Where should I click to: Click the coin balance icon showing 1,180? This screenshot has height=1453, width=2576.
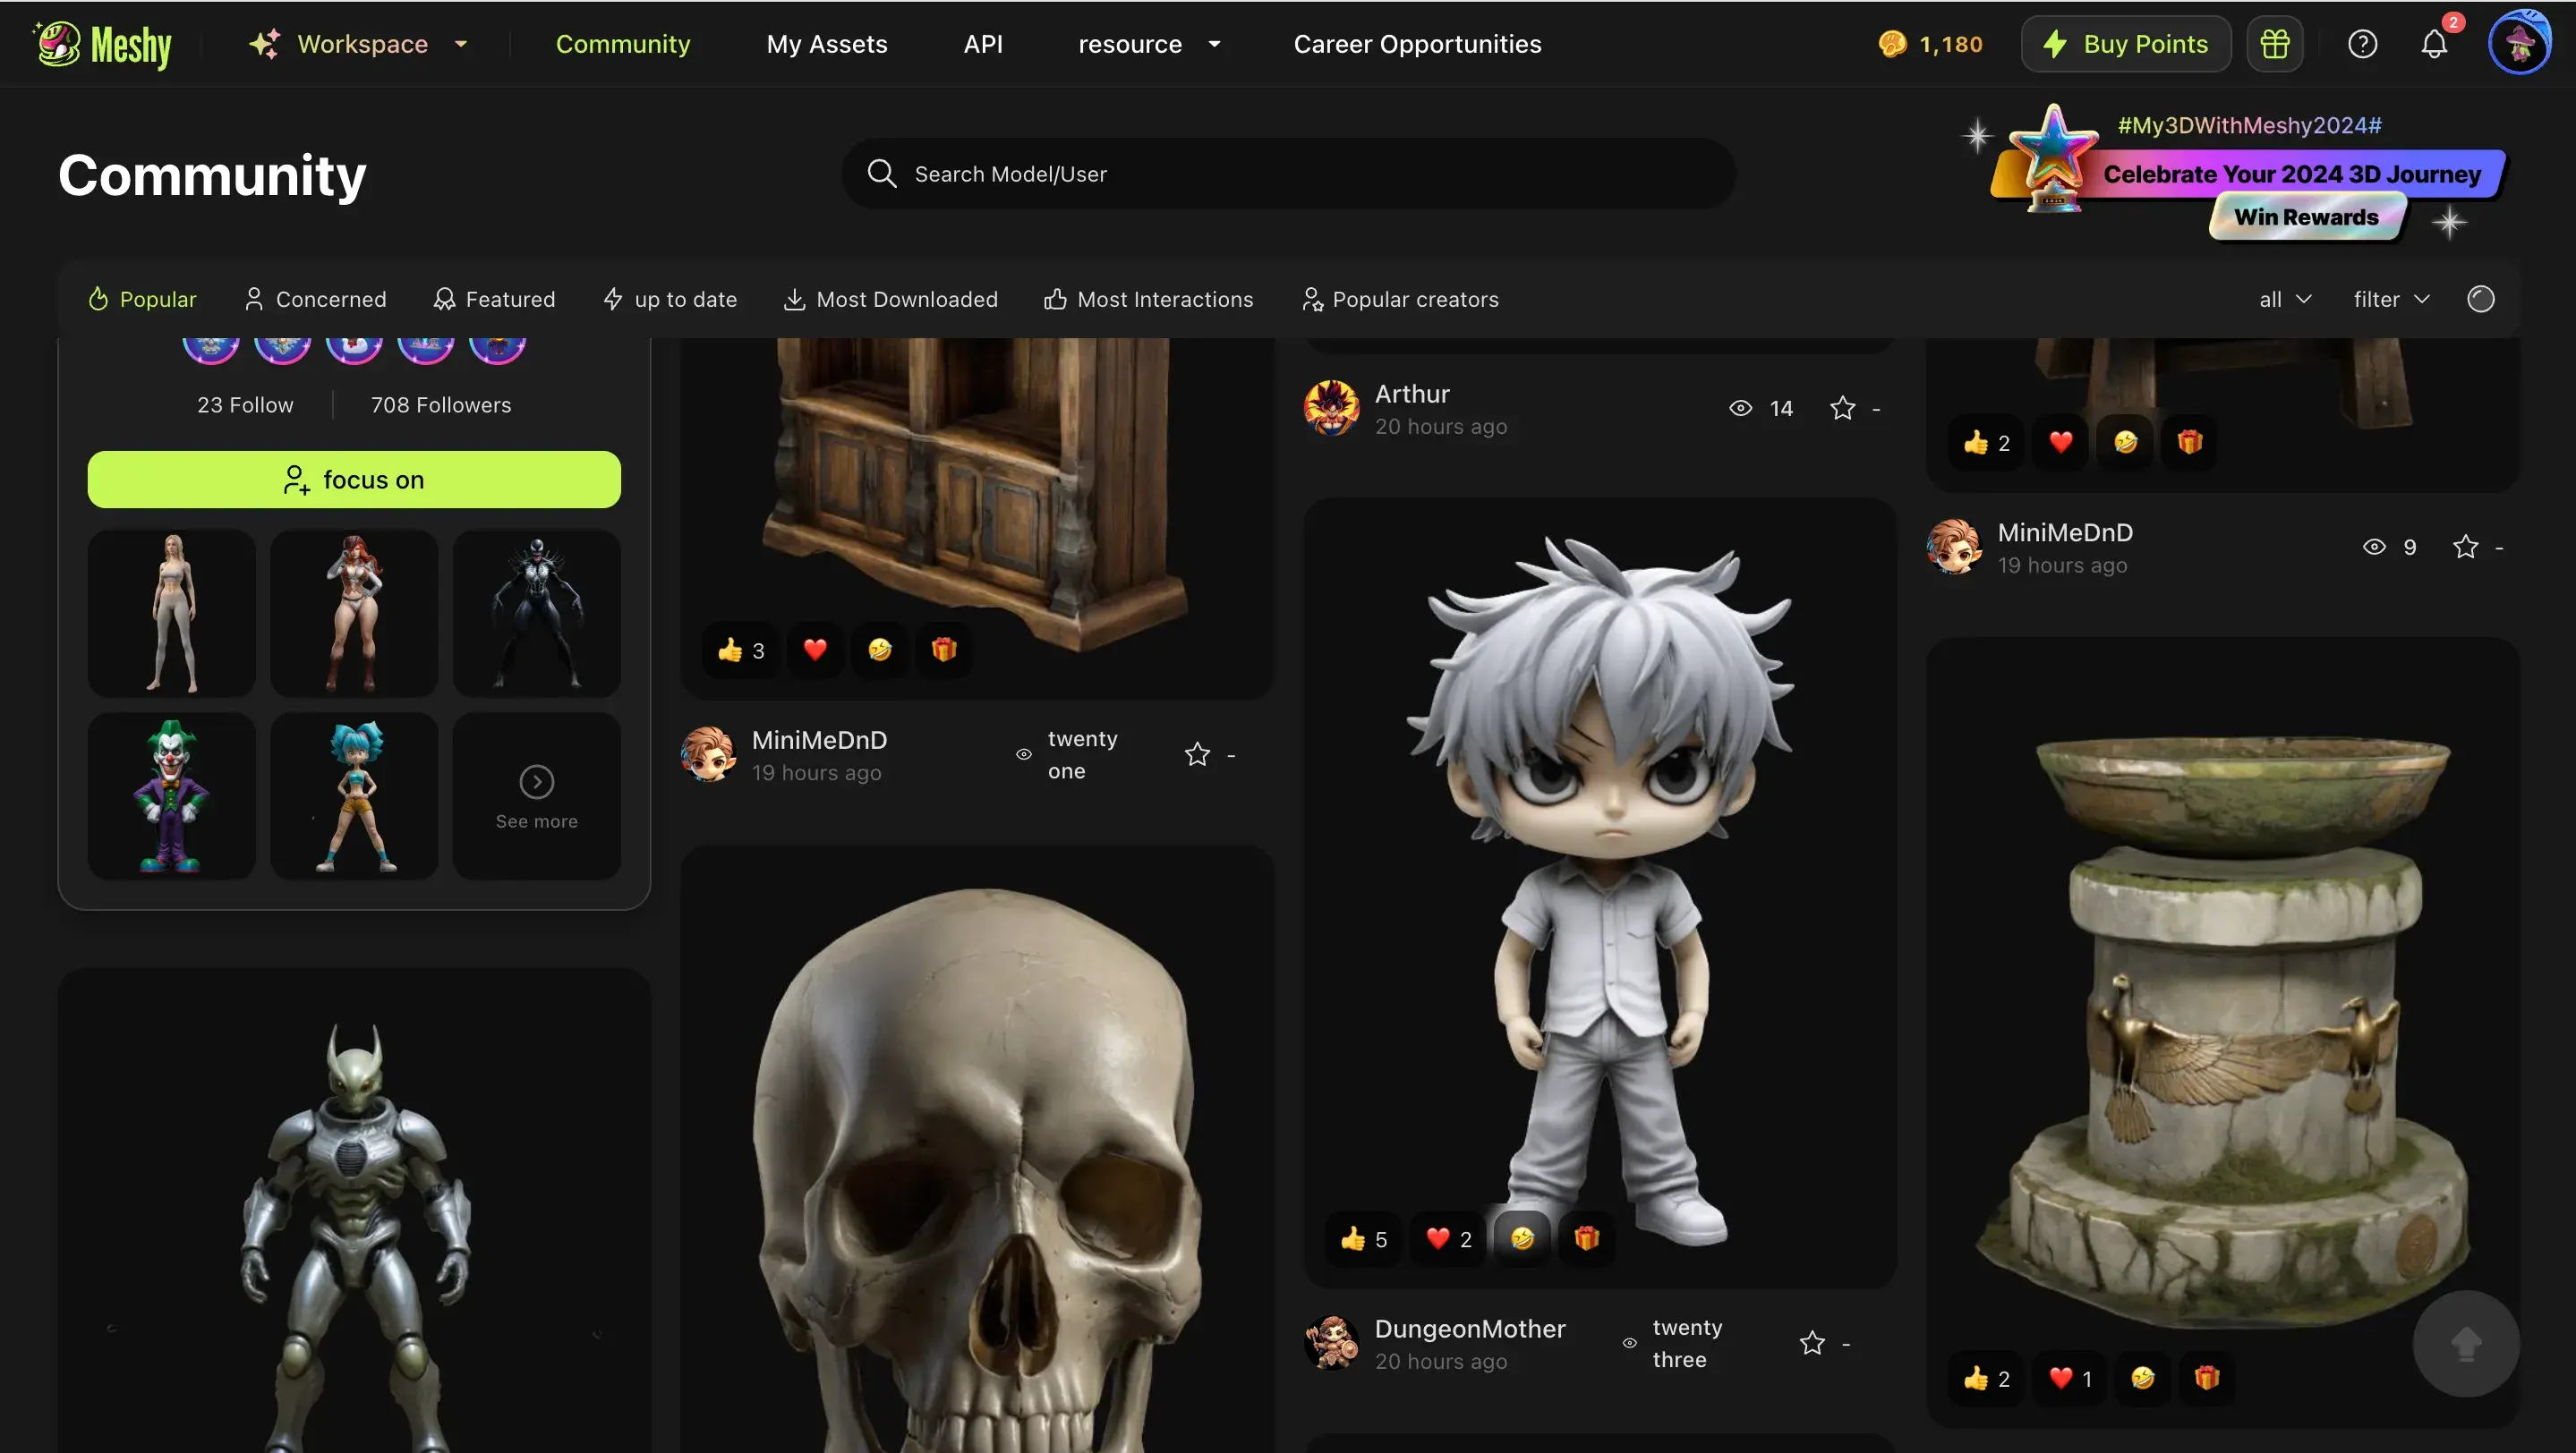[1893, 44]
